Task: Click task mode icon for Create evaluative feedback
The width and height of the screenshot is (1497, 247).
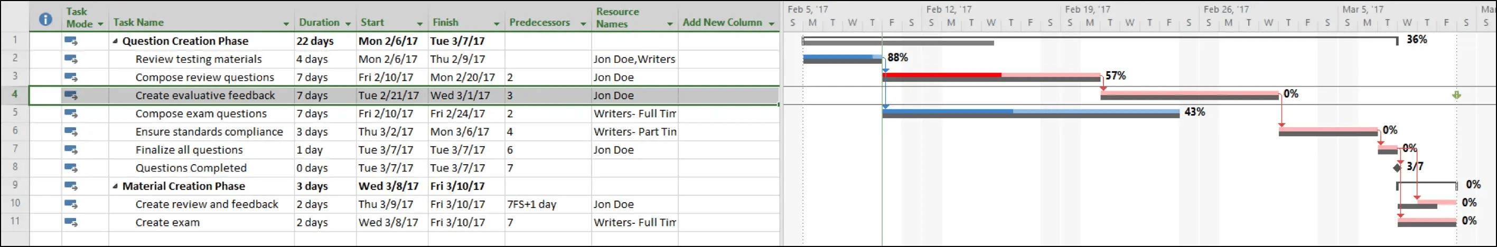Action: click(71, 96)
